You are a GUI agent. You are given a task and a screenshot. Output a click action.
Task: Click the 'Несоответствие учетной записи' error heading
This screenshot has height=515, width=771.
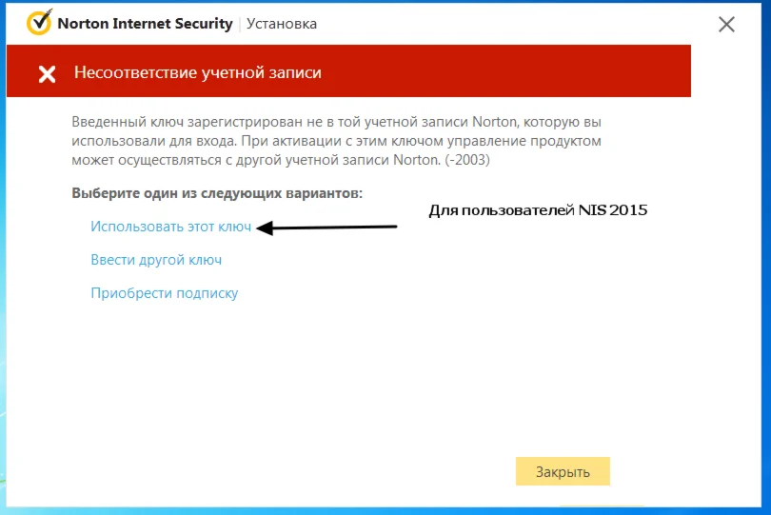click(x=198, y=73)
